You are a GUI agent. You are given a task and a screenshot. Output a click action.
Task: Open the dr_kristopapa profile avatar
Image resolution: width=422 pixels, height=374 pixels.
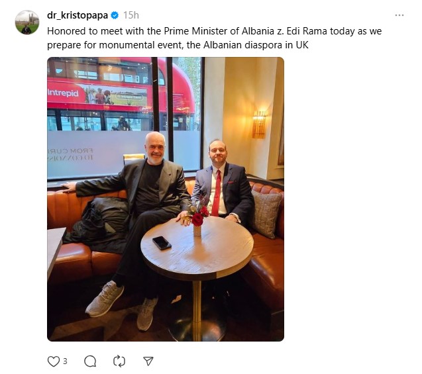click(27, 22)
